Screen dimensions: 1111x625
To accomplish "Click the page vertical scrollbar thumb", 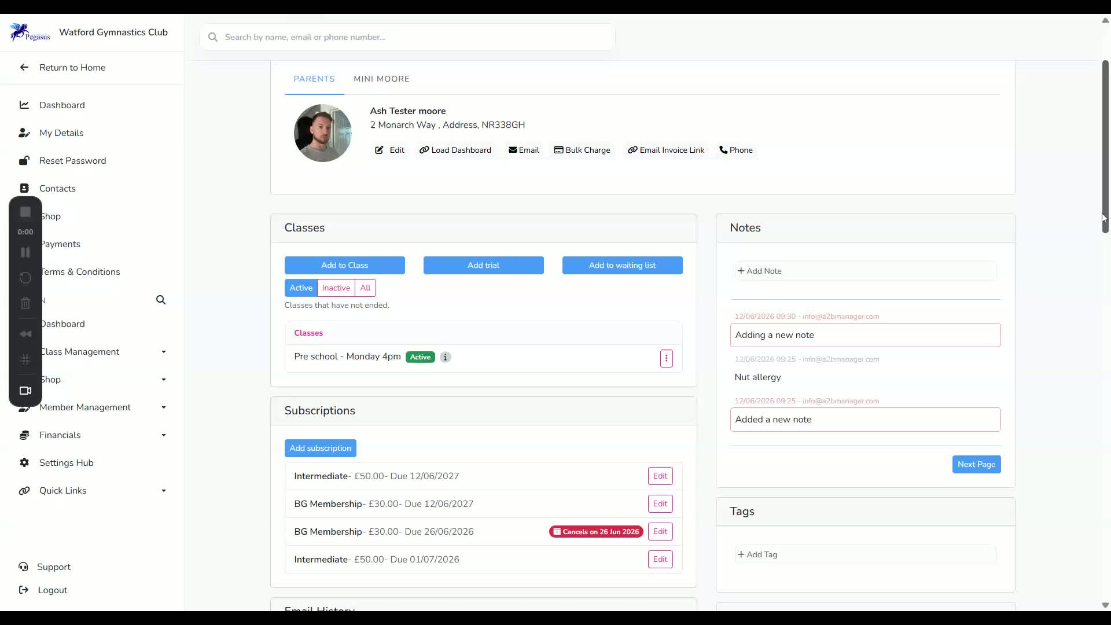I will pyautogui.click(x=1105, y=146).
